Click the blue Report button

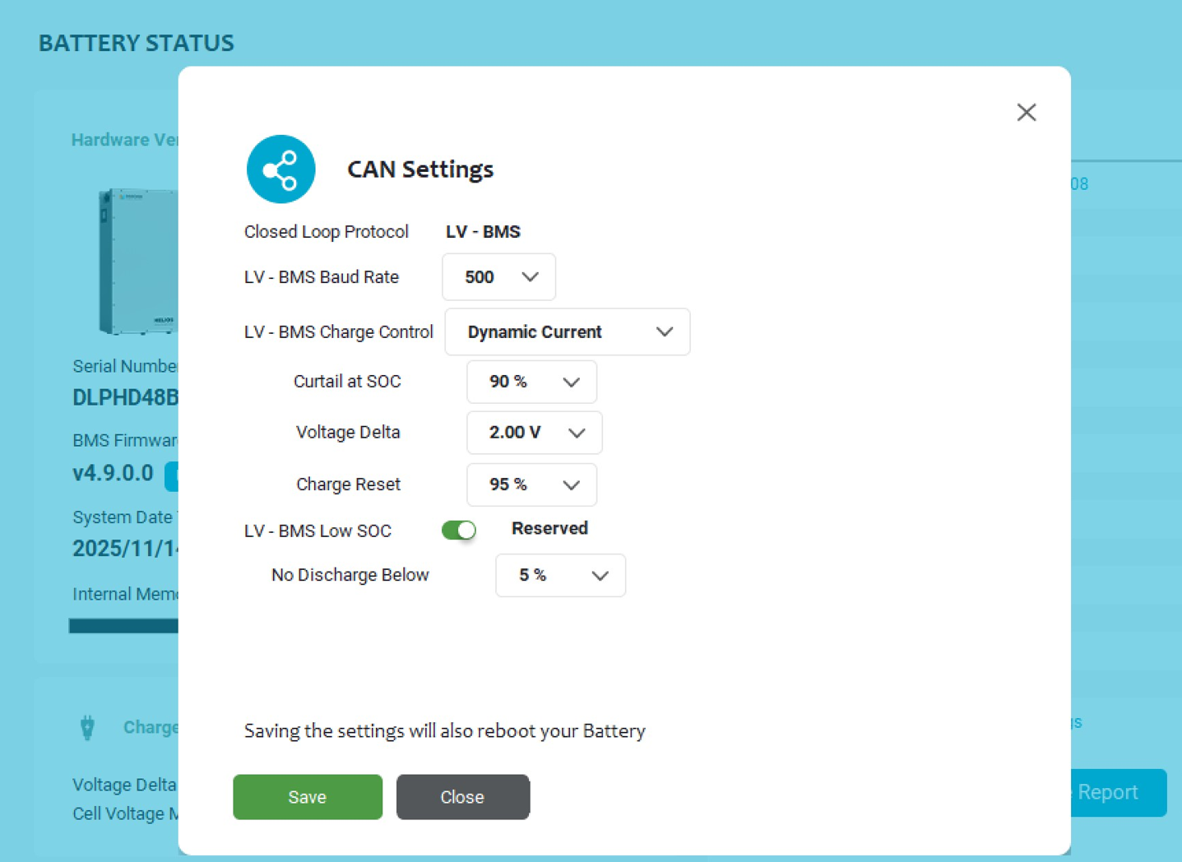coord(1117,792)
